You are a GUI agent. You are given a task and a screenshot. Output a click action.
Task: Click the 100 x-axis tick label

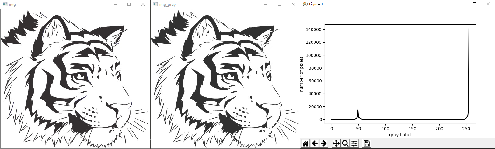coord(385,129)
